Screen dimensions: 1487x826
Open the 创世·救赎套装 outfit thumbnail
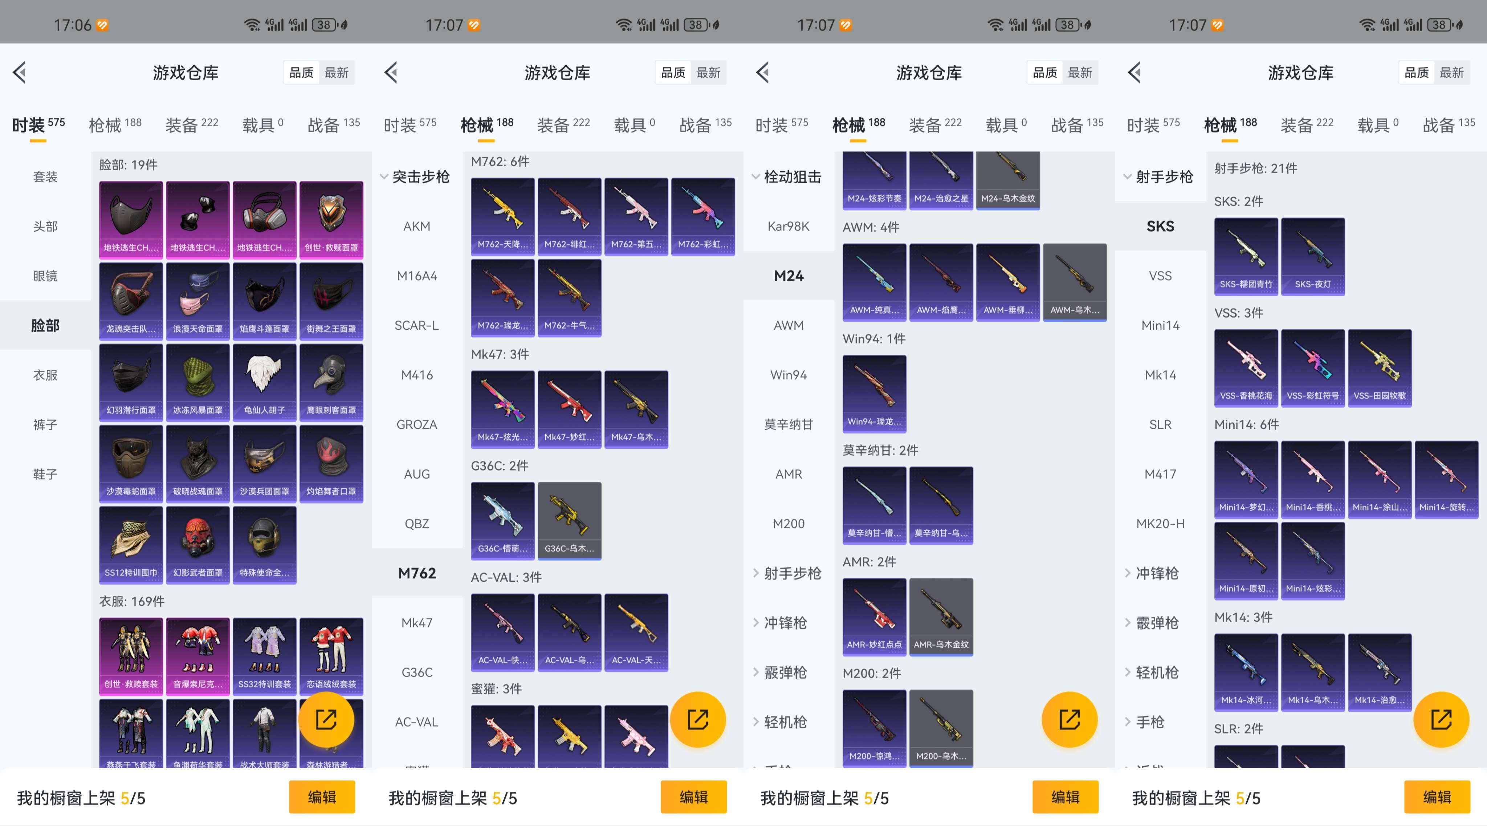tap(131, 656)
